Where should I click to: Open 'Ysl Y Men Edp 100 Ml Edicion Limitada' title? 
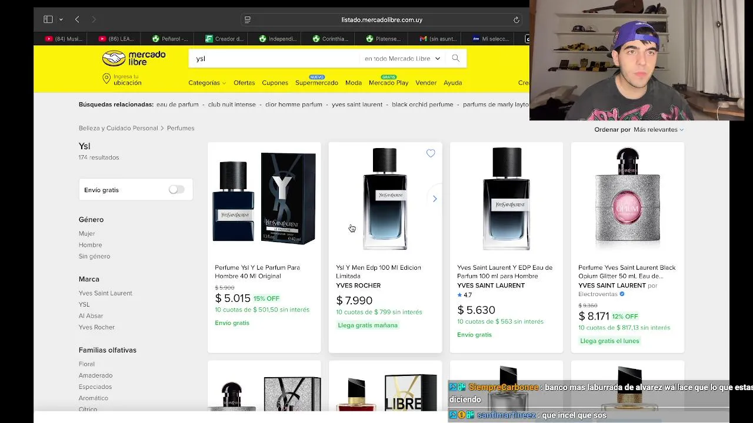(378, 271)
